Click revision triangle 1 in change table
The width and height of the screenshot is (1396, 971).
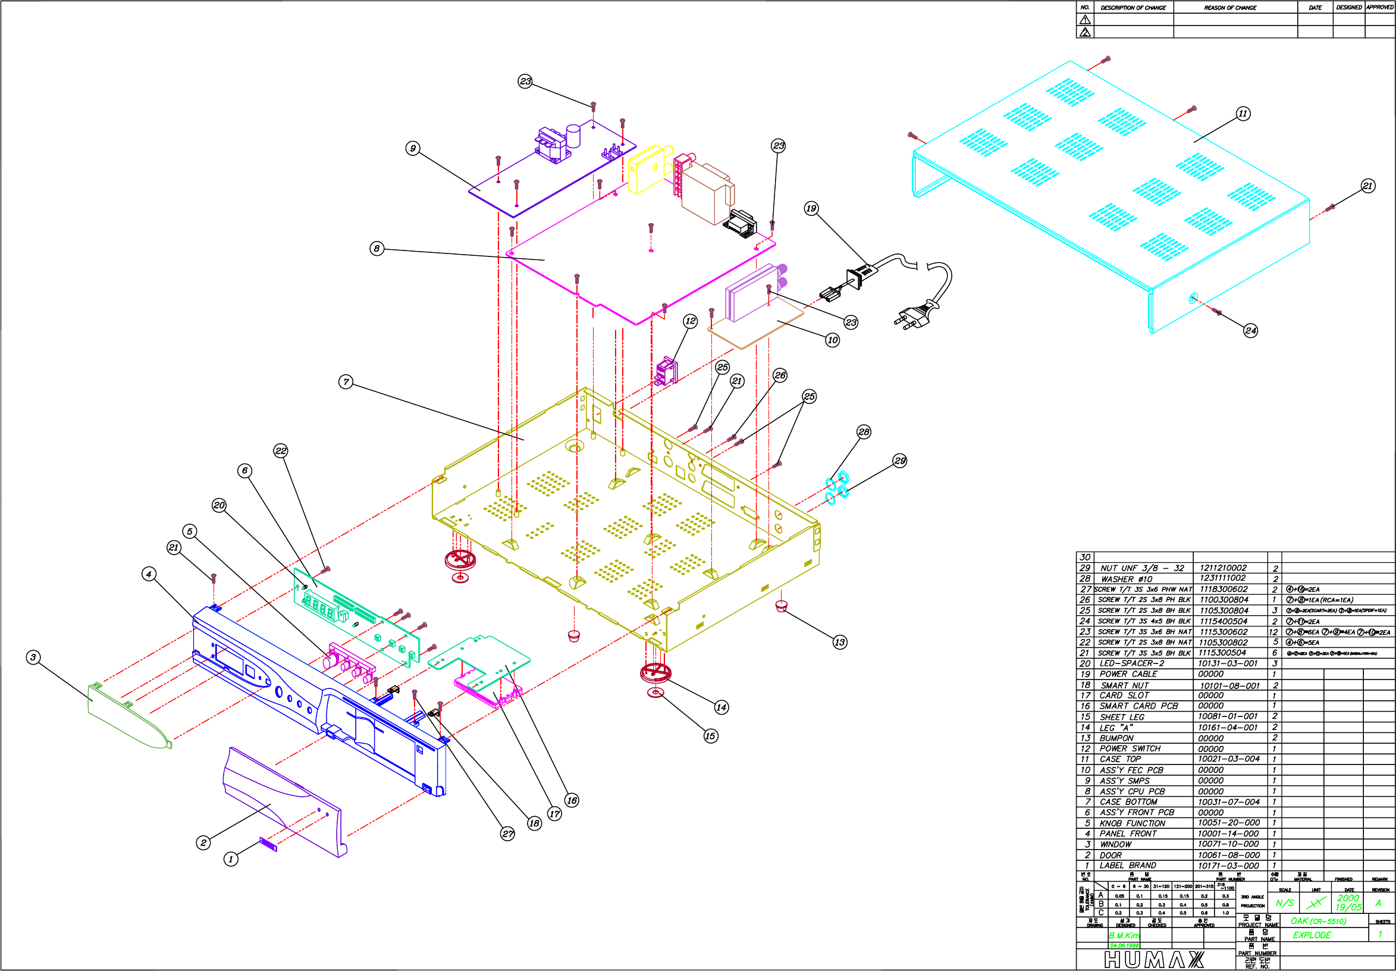click(1085, 20)
